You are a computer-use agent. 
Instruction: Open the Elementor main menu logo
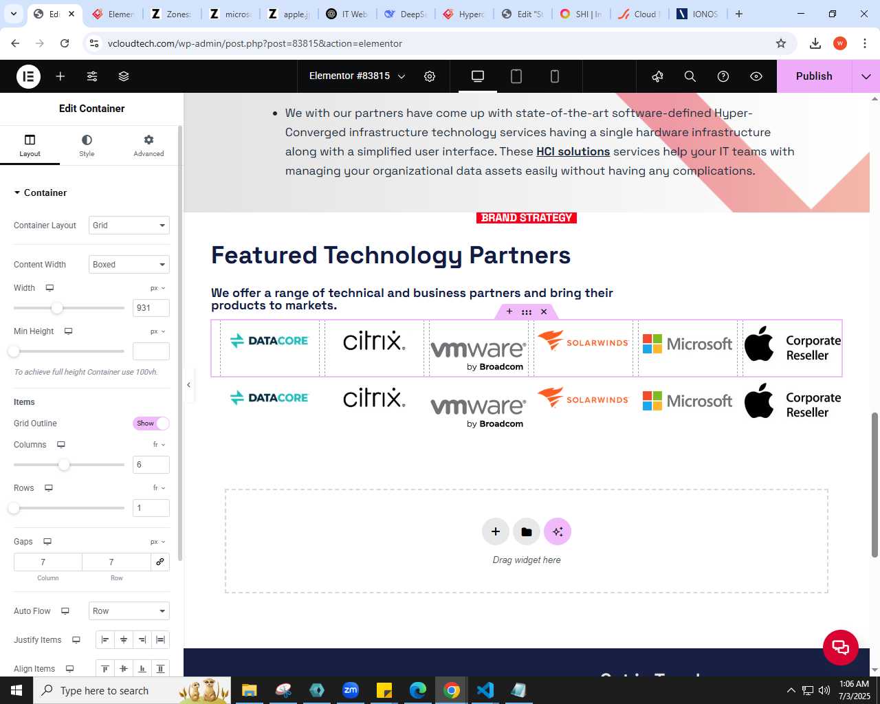pos(28,76)
